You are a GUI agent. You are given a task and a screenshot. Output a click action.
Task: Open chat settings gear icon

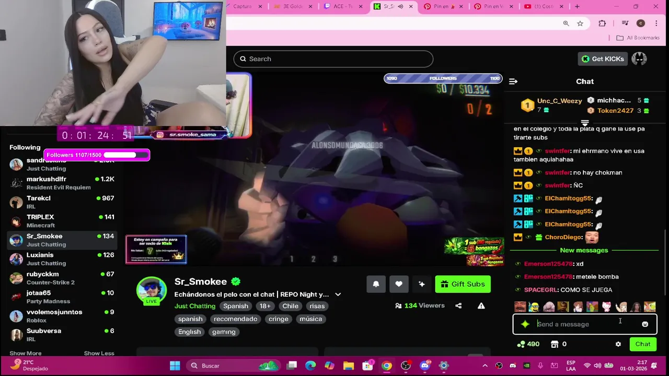point(618,344)
